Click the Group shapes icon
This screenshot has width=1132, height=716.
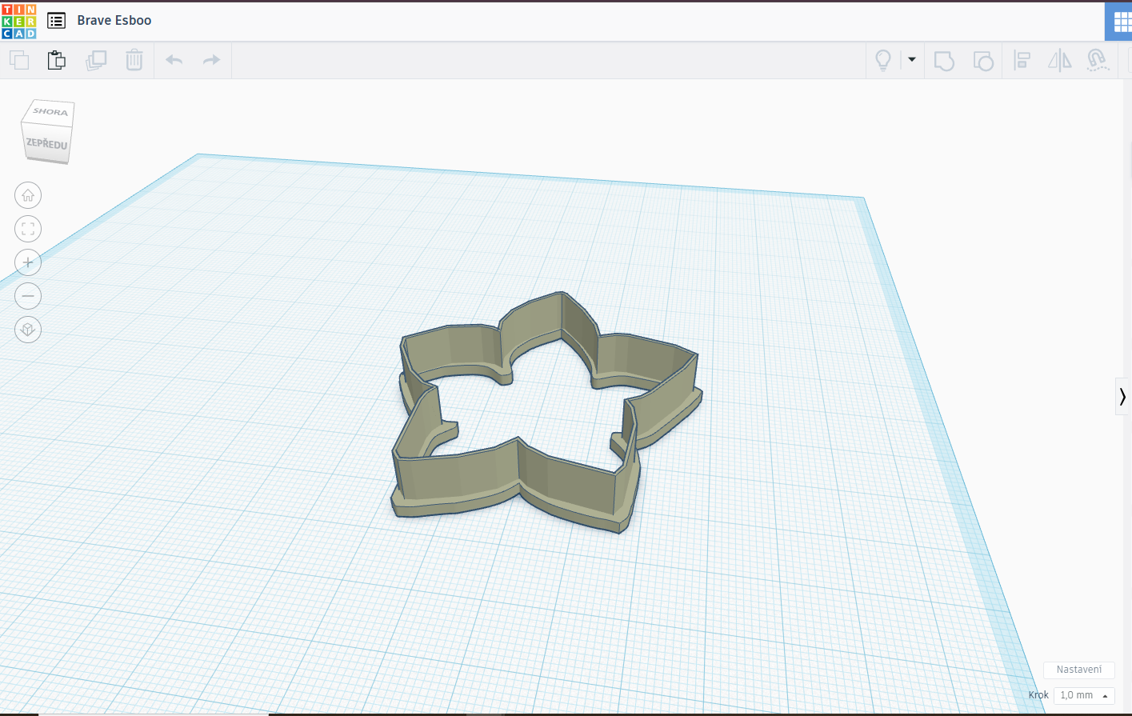pyautogui.click(x=944, y=61)
